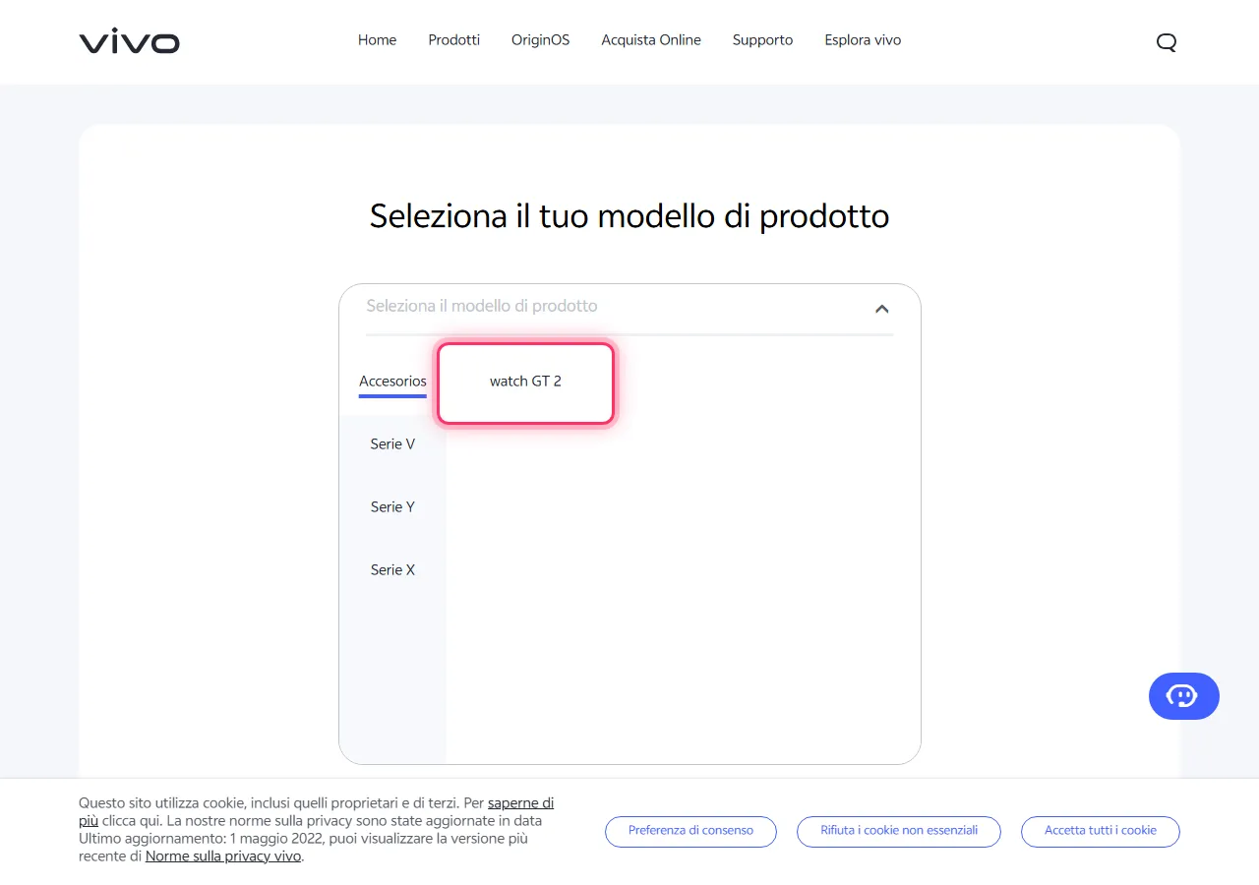1259x885 pixels.
Task: Open the Supporto menu
Action: 762,40
